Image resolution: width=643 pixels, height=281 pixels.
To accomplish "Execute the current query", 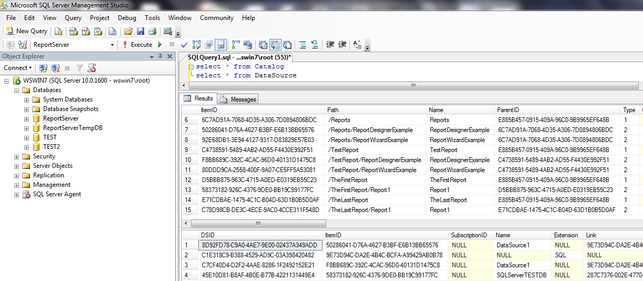I will [x=137, y=45].
